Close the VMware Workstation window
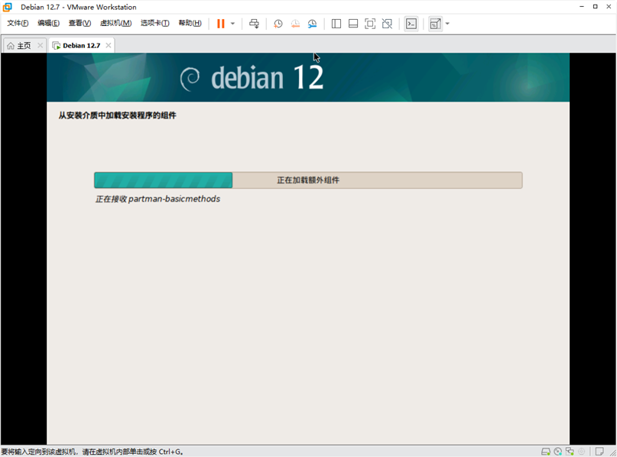 [x=609, y=7]
